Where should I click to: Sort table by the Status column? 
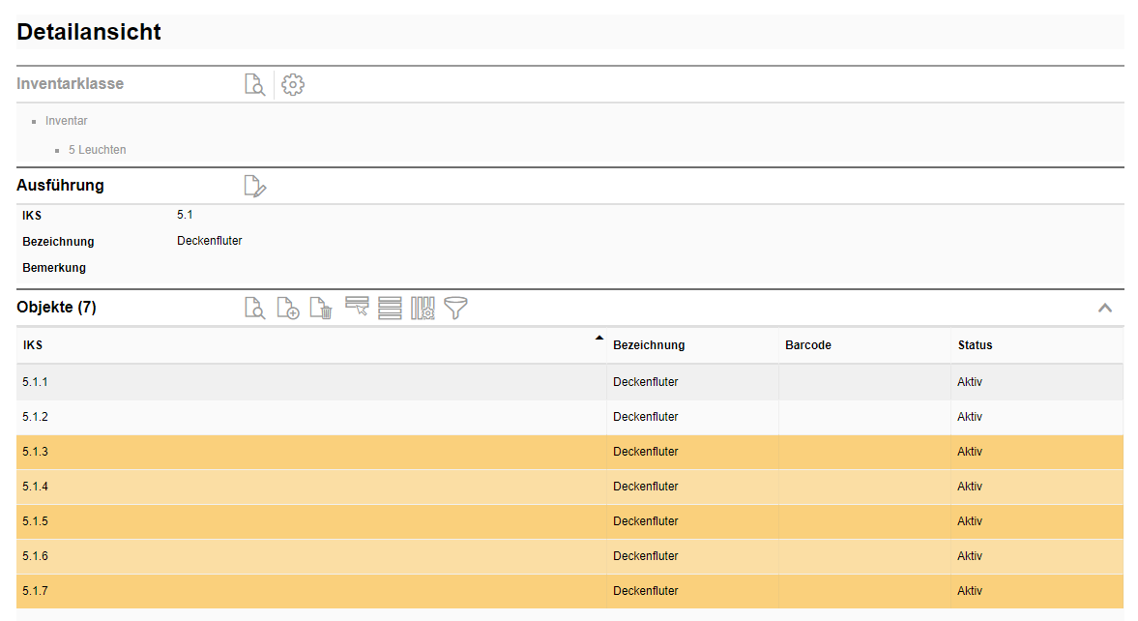(x=975, y=345)
